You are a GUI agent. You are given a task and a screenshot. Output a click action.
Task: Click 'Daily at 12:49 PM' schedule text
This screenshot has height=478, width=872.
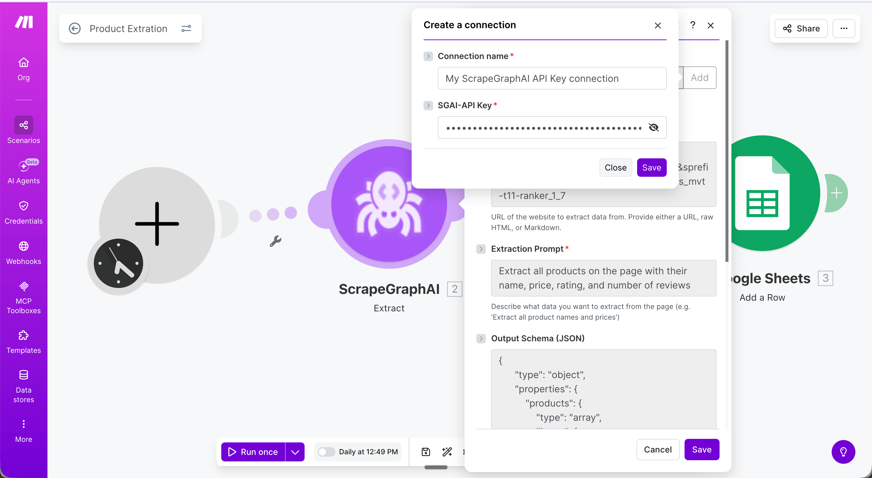[x=368, y=452]
